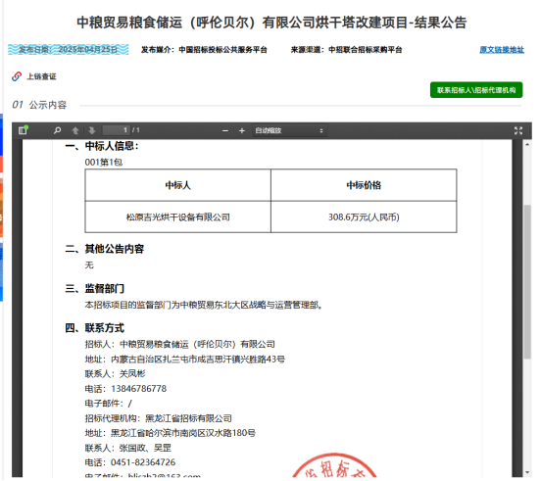Select the winner cell 松原吉光烘干设备有限公司
Viewport: 540px width, 481px height.
(x=178, y=217)
